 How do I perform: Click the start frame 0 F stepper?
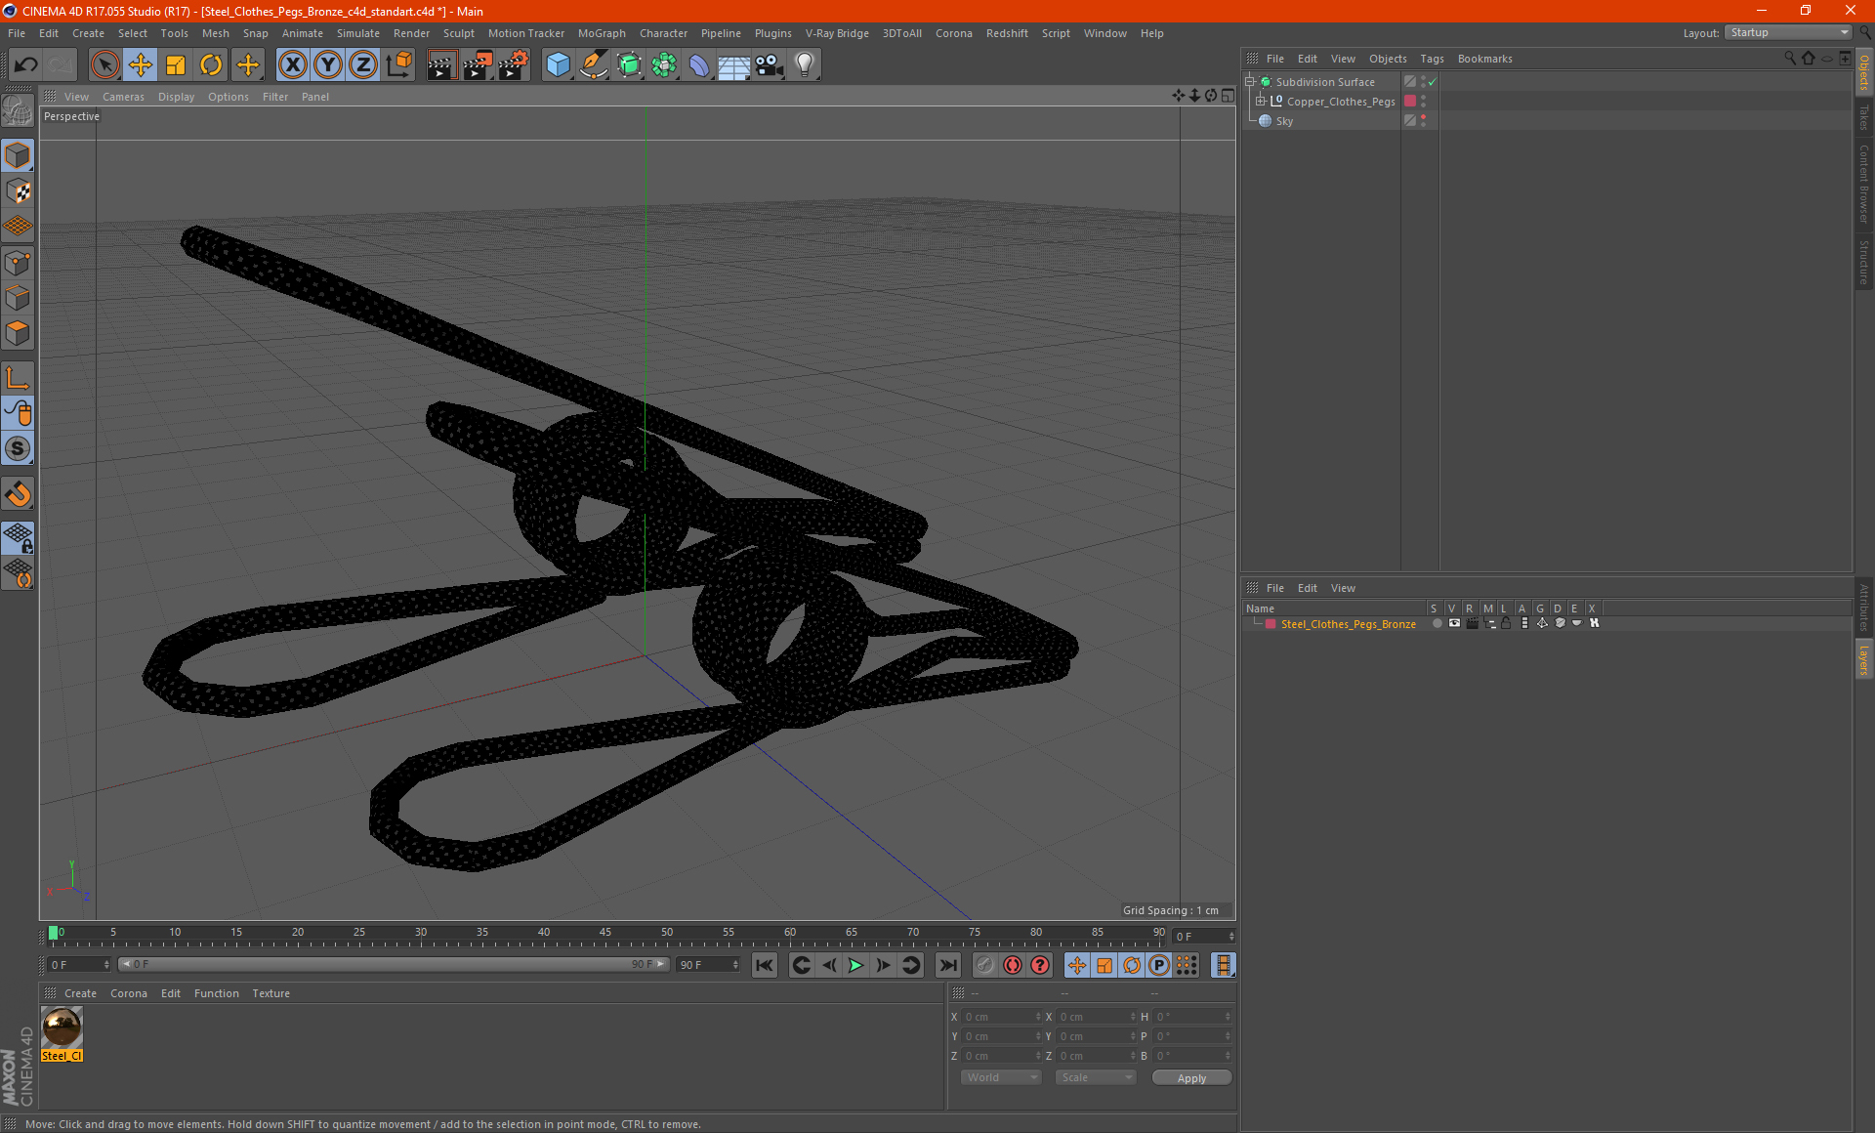(80, 964)
